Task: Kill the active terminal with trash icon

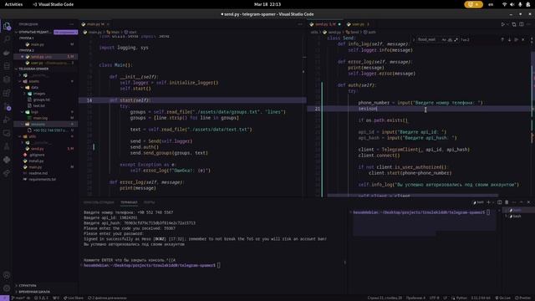Action: point(507,202)
